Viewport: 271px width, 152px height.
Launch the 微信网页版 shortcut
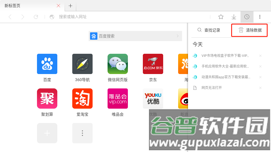[x=118, y=64]
